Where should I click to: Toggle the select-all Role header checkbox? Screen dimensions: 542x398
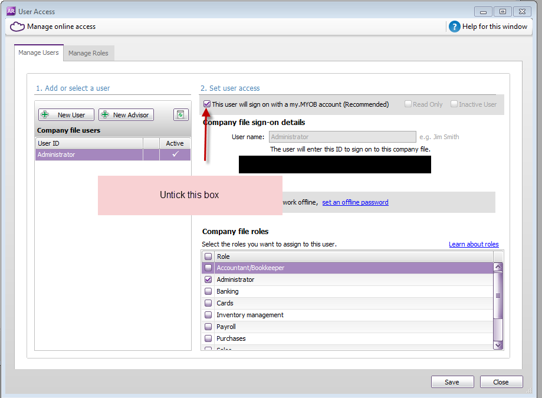pos(208,256)
